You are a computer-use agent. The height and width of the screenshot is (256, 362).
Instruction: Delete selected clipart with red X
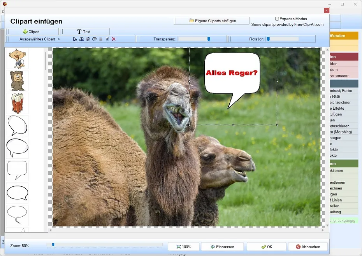(x=114, y=39)
